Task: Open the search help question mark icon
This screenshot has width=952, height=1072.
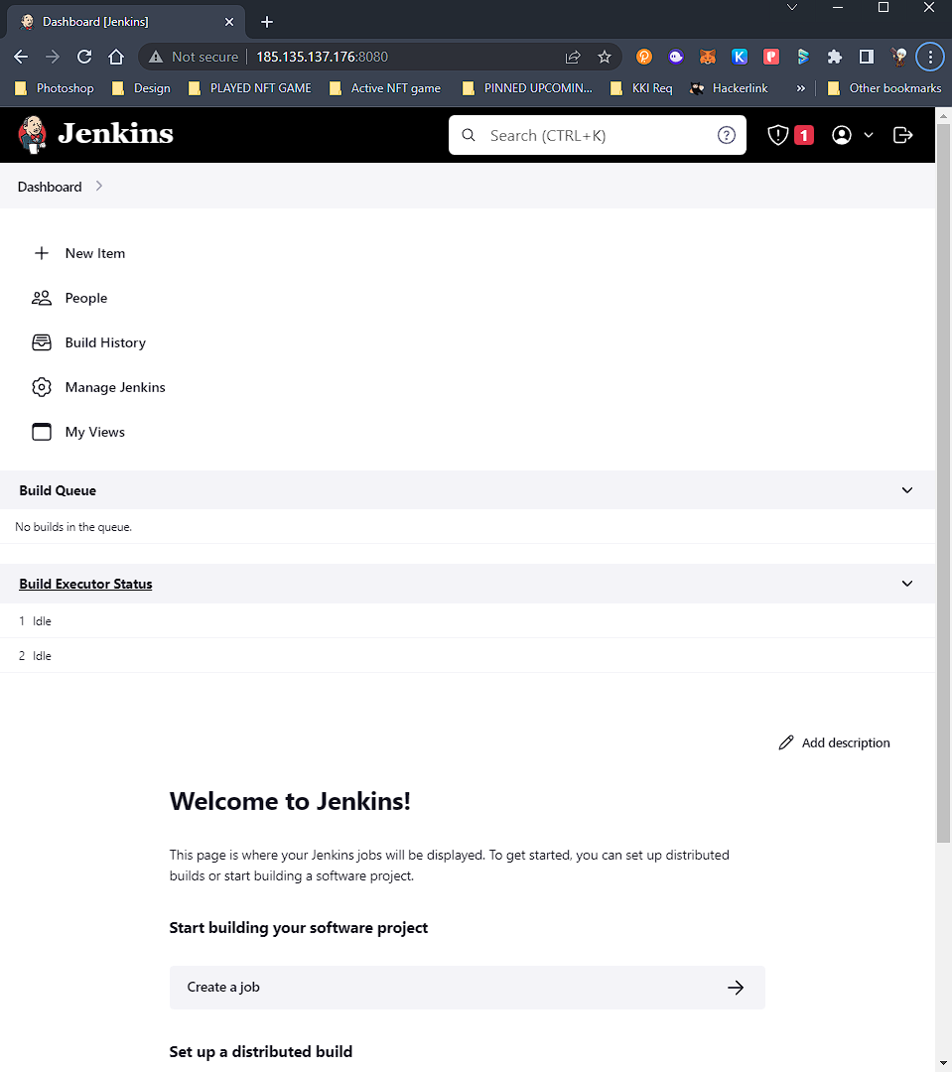Action: tap(726, 134)
